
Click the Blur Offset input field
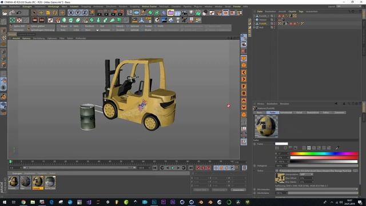click(x=306, y=178)
